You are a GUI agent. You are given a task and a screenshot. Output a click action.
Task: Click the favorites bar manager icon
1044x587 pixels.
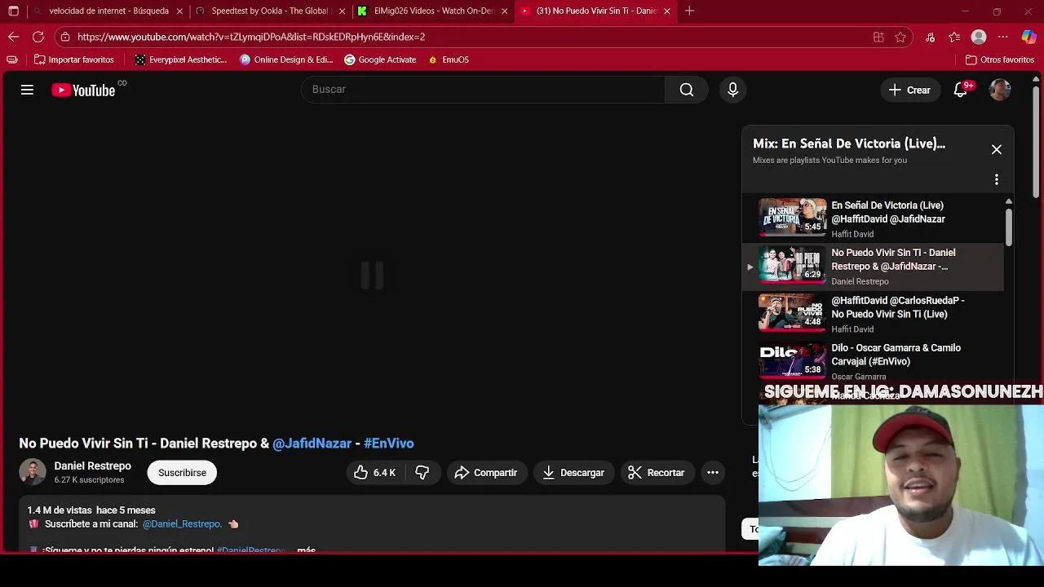point(11,60)
